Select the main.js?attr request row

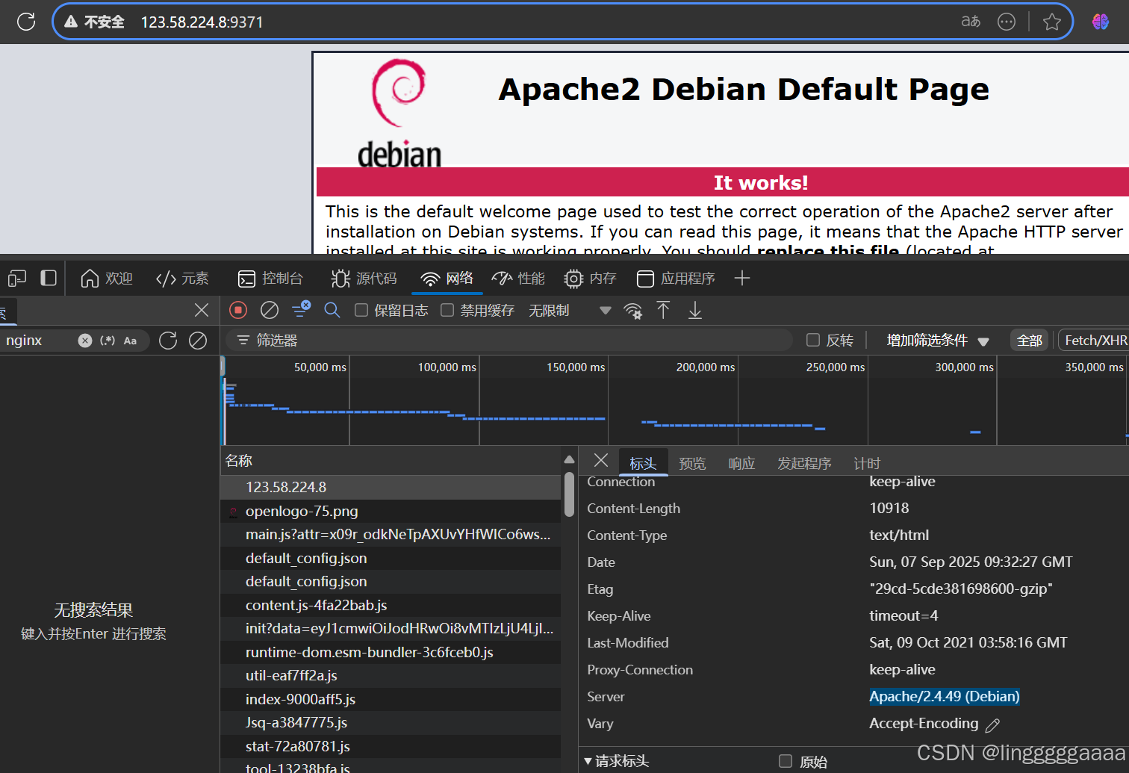391,535
